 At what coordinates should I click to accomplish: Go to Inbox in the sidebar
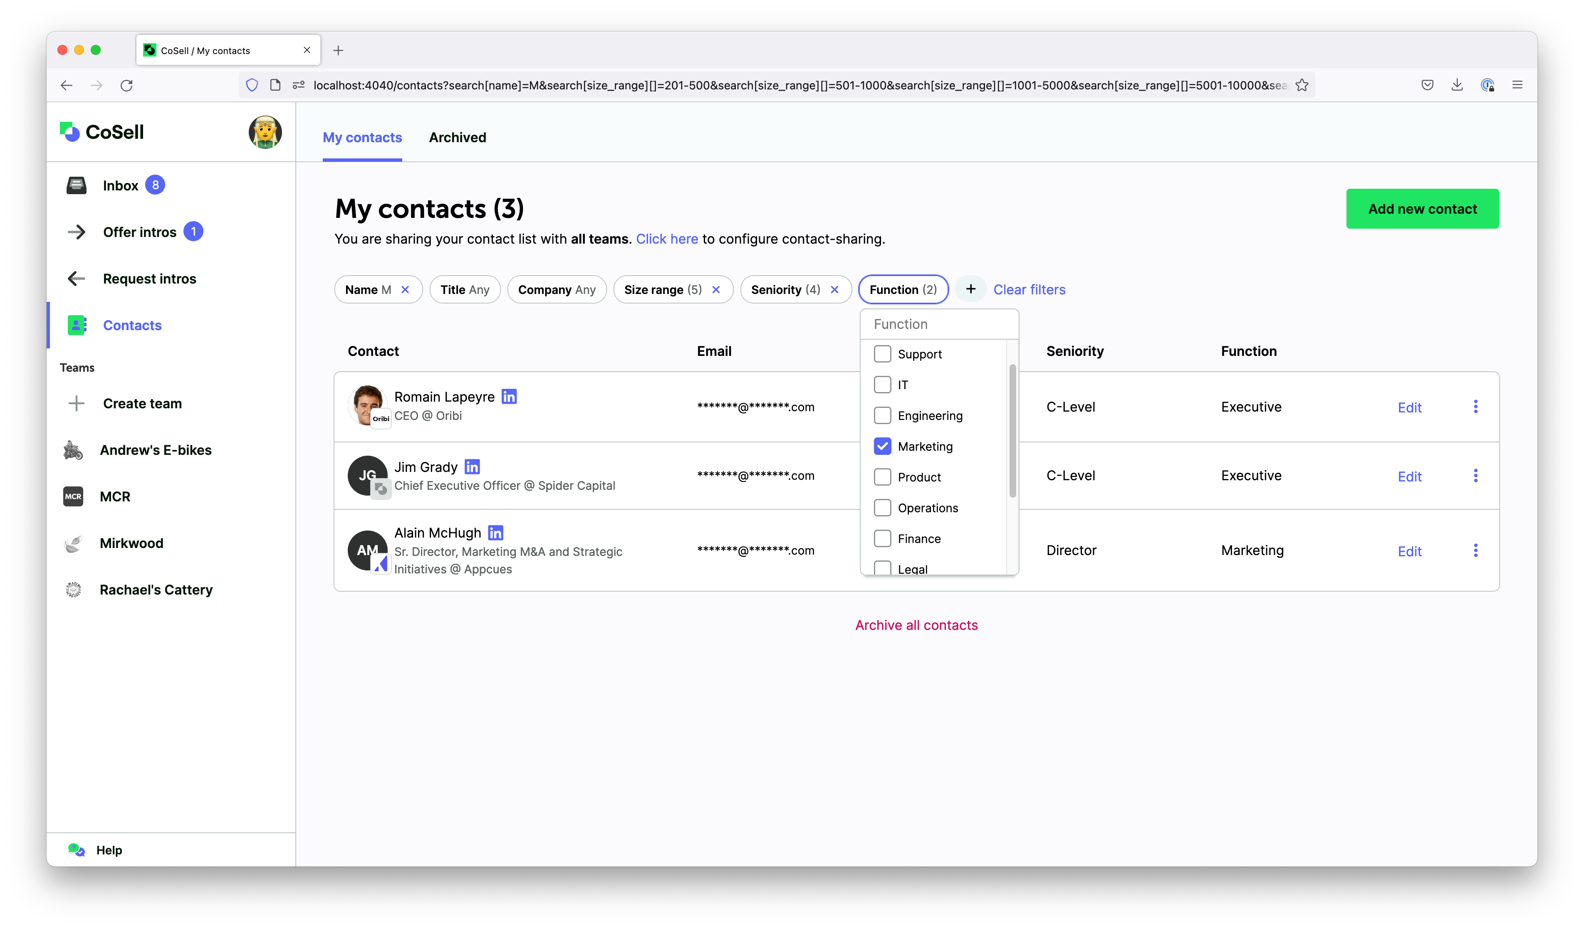click(x=120, y=185)
